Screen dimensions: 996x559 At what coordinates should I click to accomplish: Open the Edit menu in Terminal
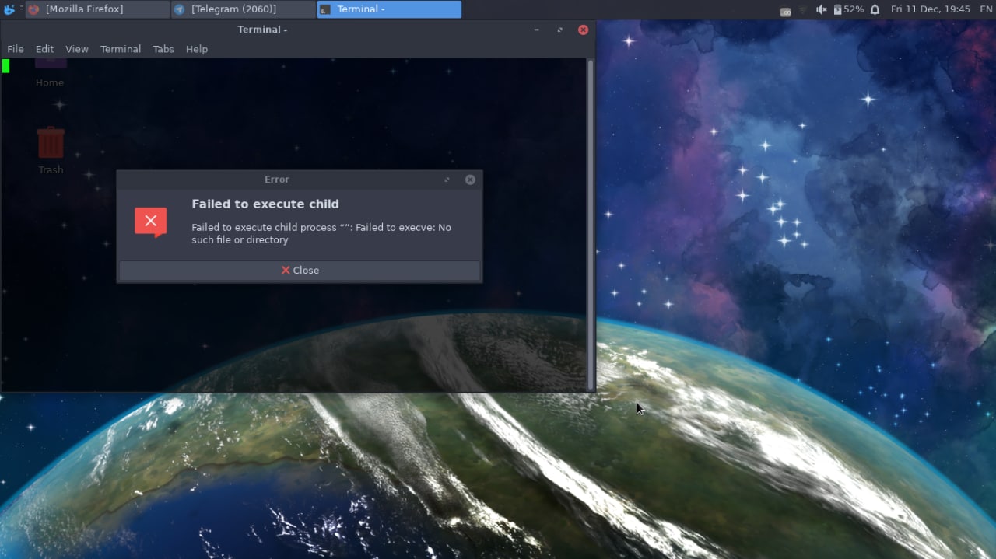pyautogui.click(x=44, y=49)
